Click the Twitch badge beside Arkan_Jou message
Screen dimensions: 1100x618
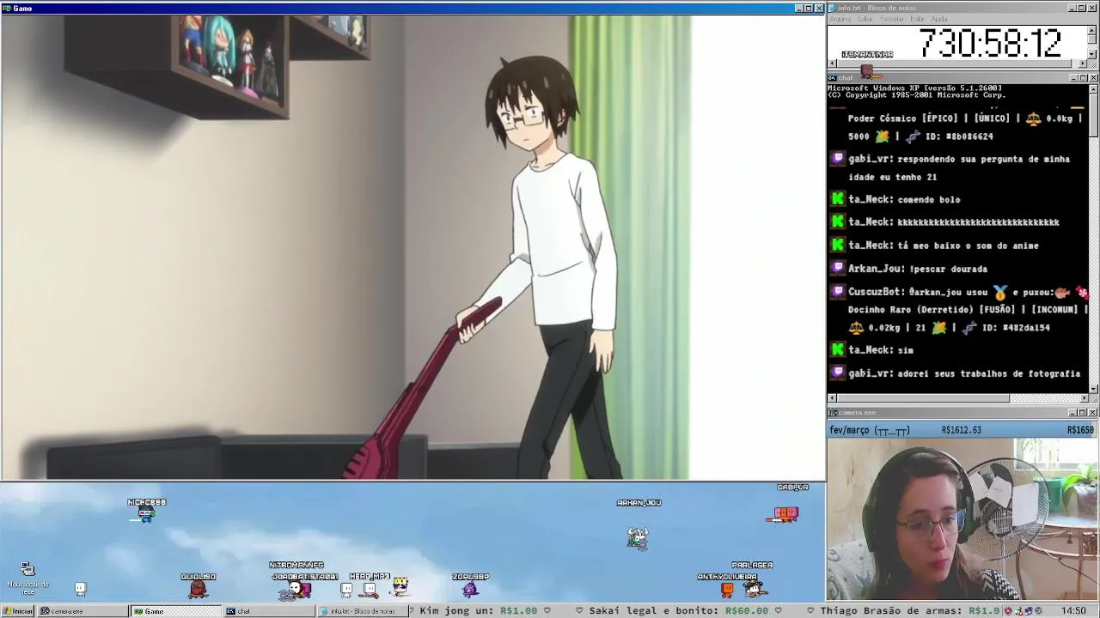[x=838, y=269]
